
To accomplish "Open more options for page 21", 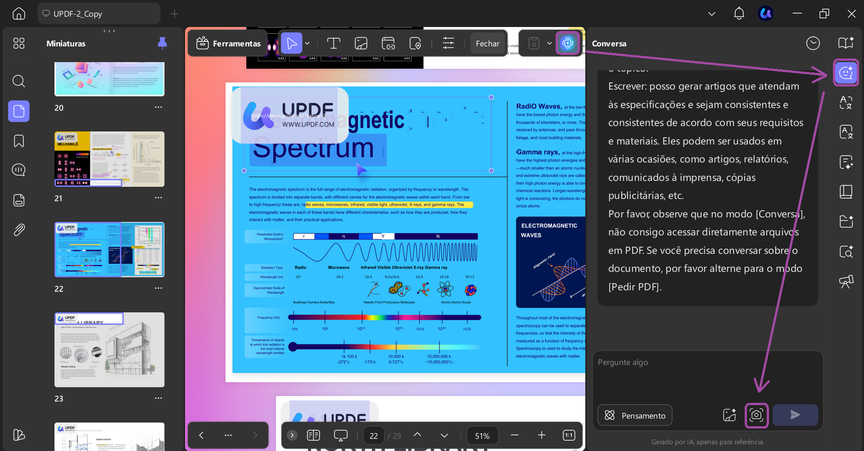I will 158,198.
